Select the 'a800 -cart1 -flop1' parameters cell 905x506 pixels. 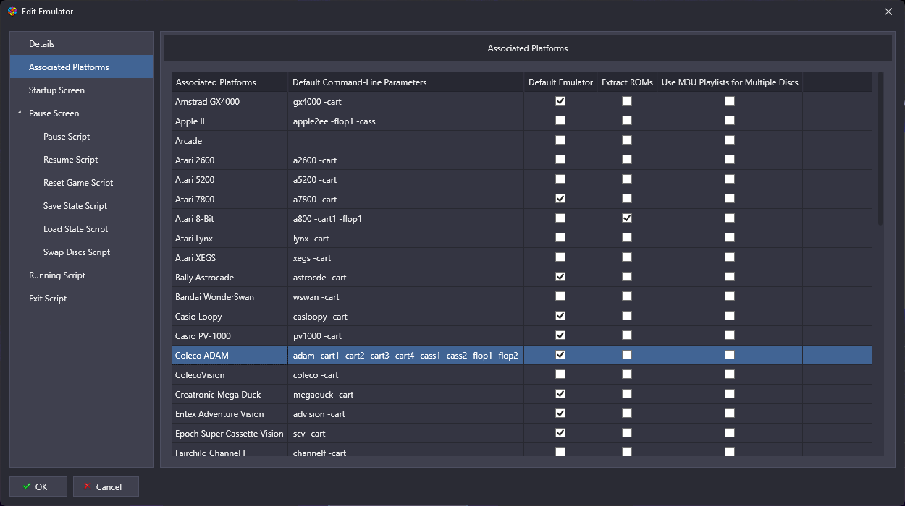pyautogui.click(x=406, y=219)
